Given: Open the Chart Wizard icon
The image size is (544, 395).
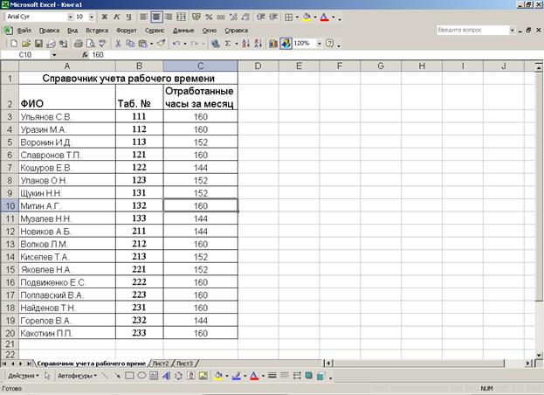Looking at the screenshot, I should point(273,43).
